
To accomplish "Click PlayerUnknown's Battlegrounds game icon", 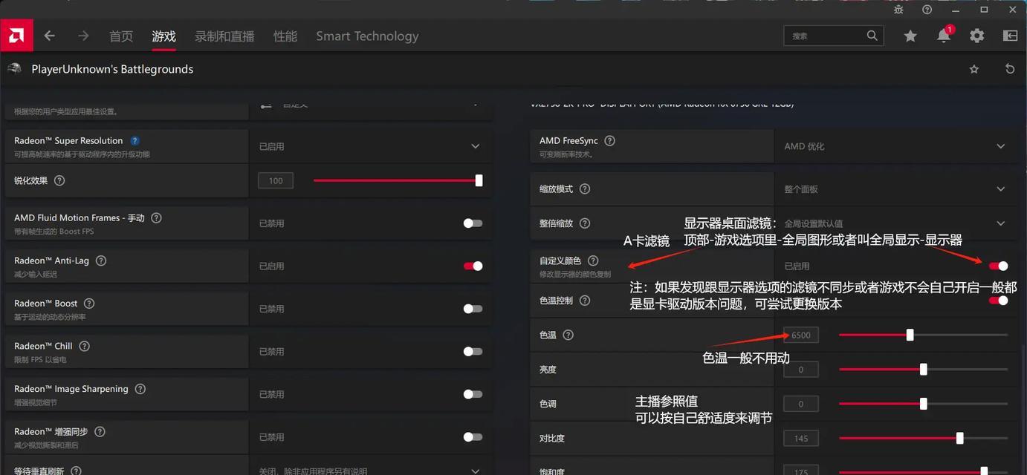I will (14, 69).
